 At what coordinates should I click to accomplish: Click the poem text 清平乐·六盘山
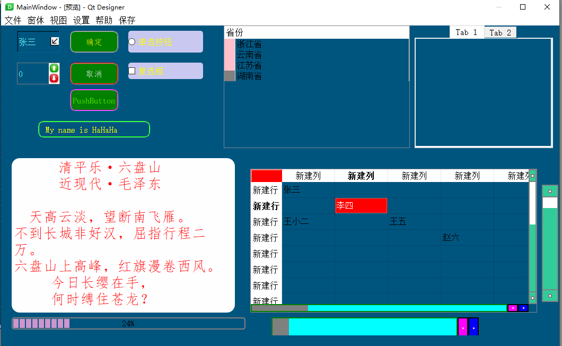click(110, 168)
